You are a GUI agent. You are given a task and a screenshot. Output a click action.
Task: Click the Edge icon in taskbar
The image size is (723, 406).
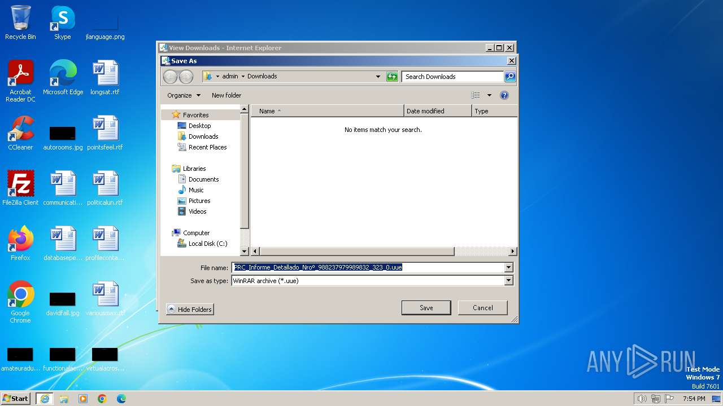(x=121, y=399)
